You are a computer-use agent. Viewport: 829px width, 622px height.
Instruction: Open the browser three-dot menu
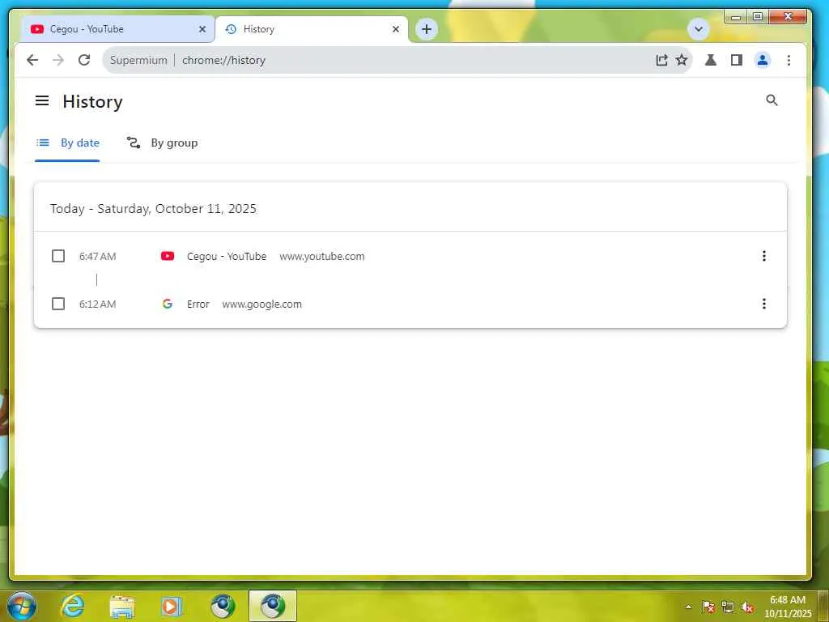pos(789,60)
